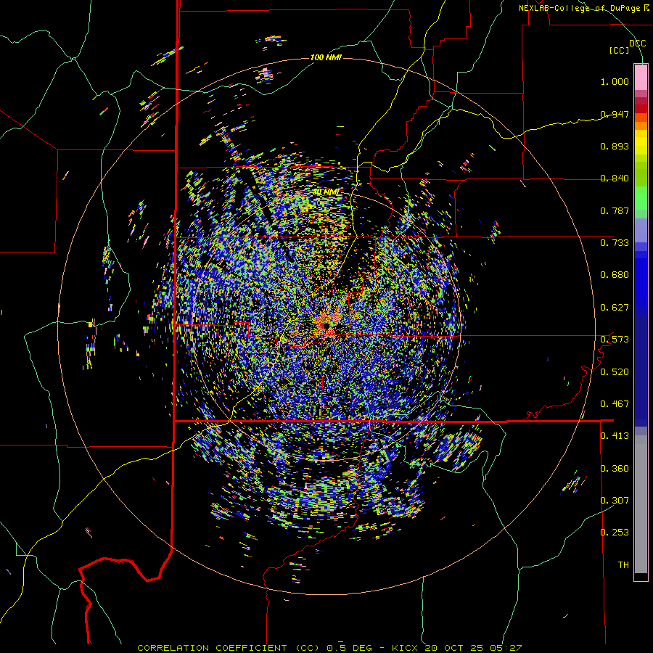This screenshot has width=653, height=653.
Task: Pick the black swatch at color bar bottom
Action: point(641,576)
